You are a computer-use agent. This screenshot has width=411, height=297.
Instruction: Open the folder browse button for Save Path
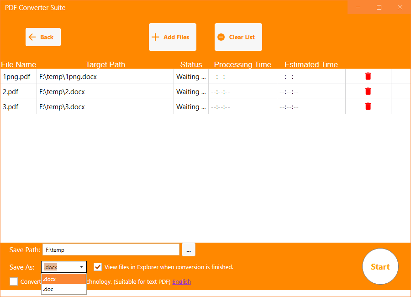(188, 249)
